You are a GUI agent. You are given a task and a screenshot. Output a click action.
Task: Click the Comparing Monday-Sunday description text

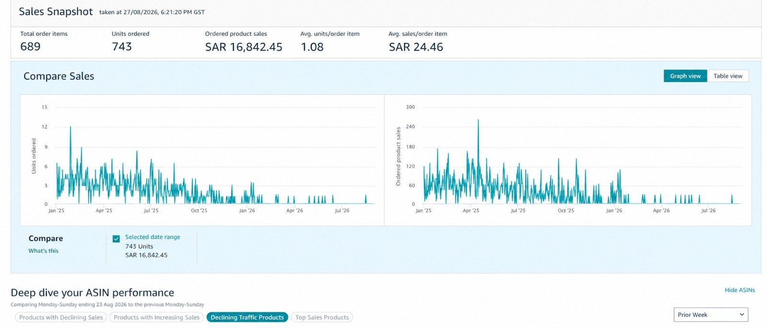[107, 305]
